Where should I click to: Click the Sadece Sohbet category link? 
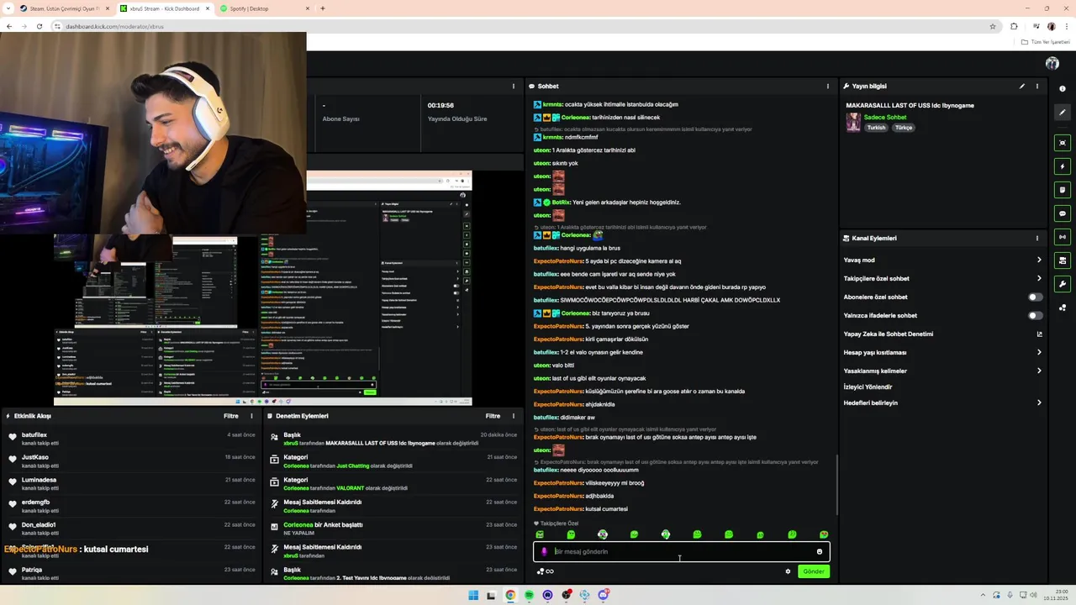[885, 117]
